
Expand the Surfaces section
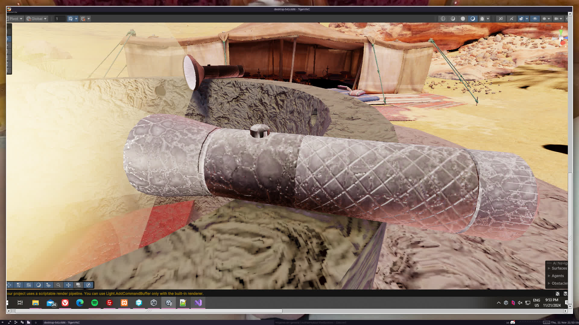[549, 268]
